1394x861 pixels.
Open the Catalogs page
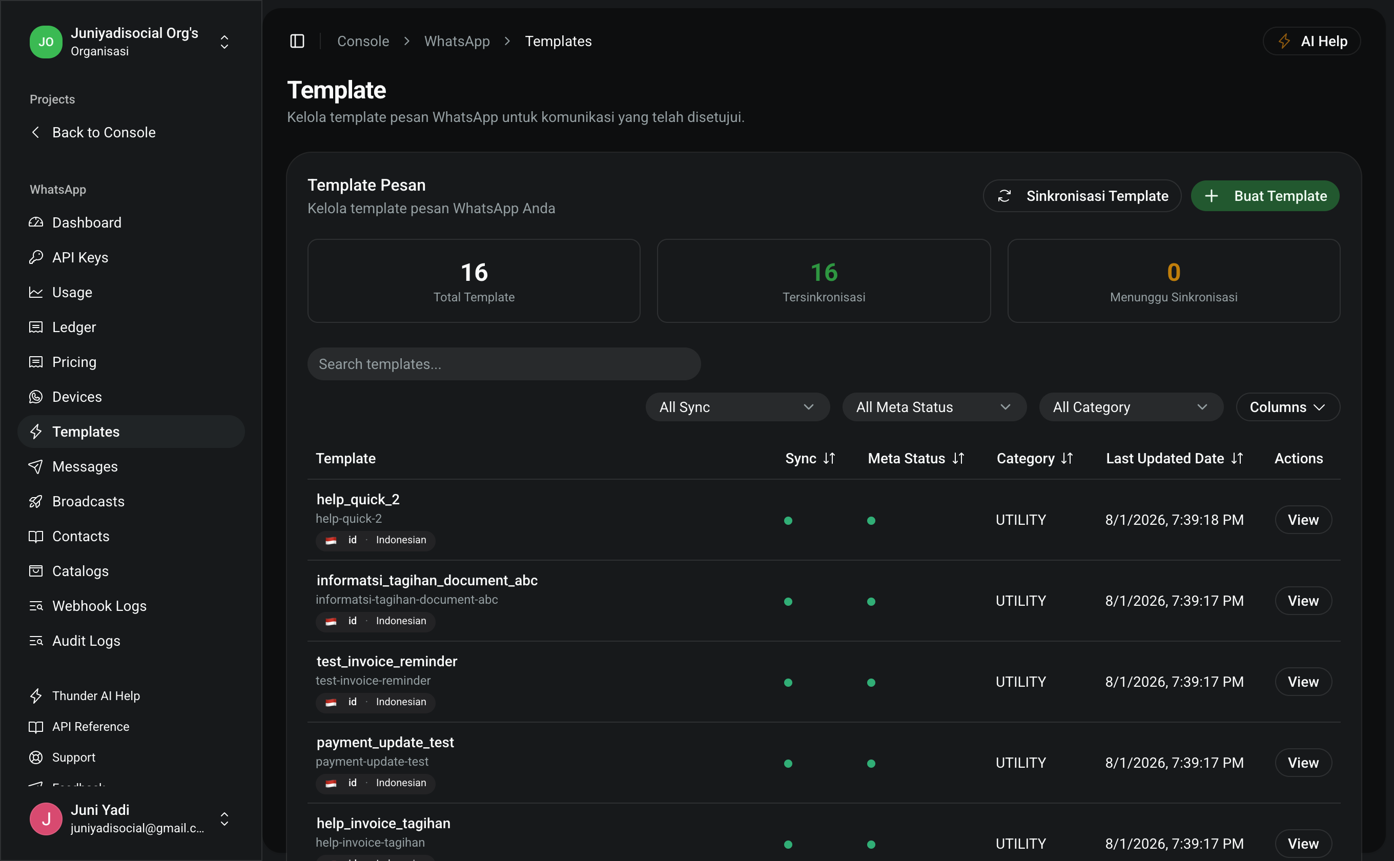point(132,571)
